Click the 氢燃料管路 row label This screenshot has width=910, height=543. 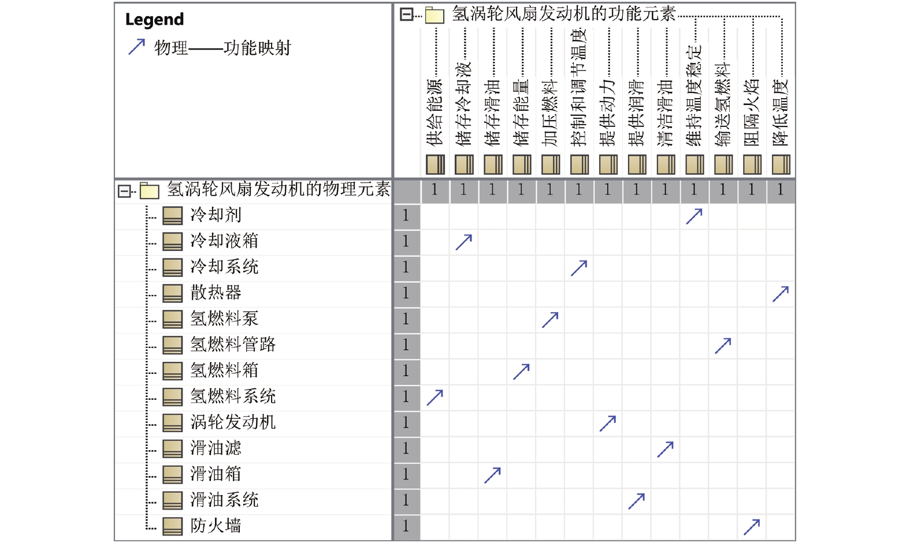[233, 344]
